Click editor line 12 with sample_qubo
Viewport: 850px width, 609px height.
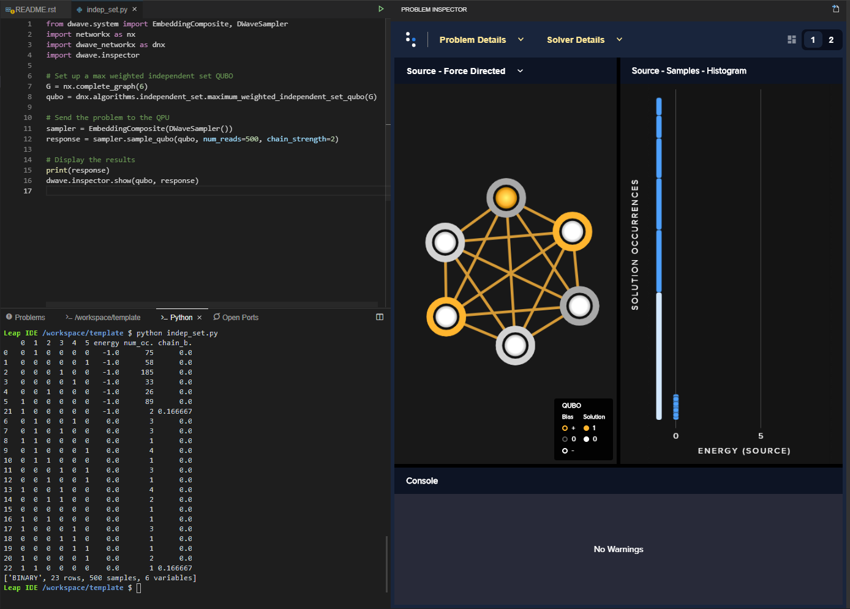coord(192,139)
